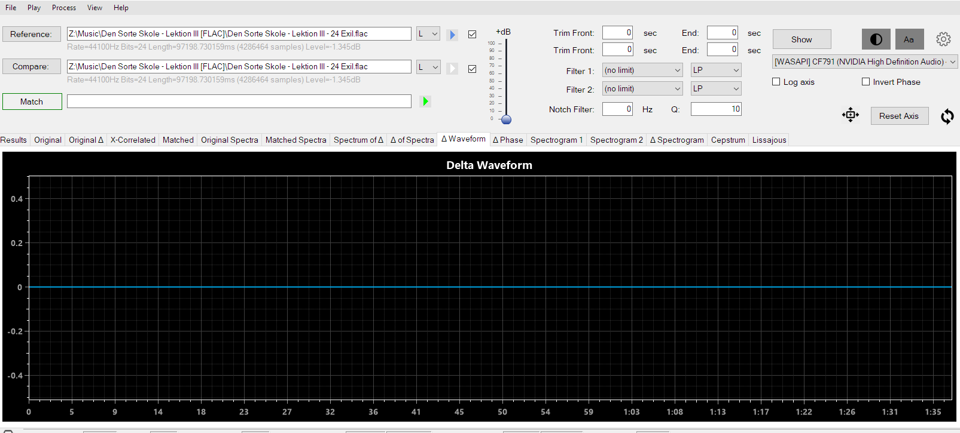Image resolution: width=960 pixels, height=433 pixels.
Task: Switch to the Spectrogram 2 tab
Action: pos(617,140)
